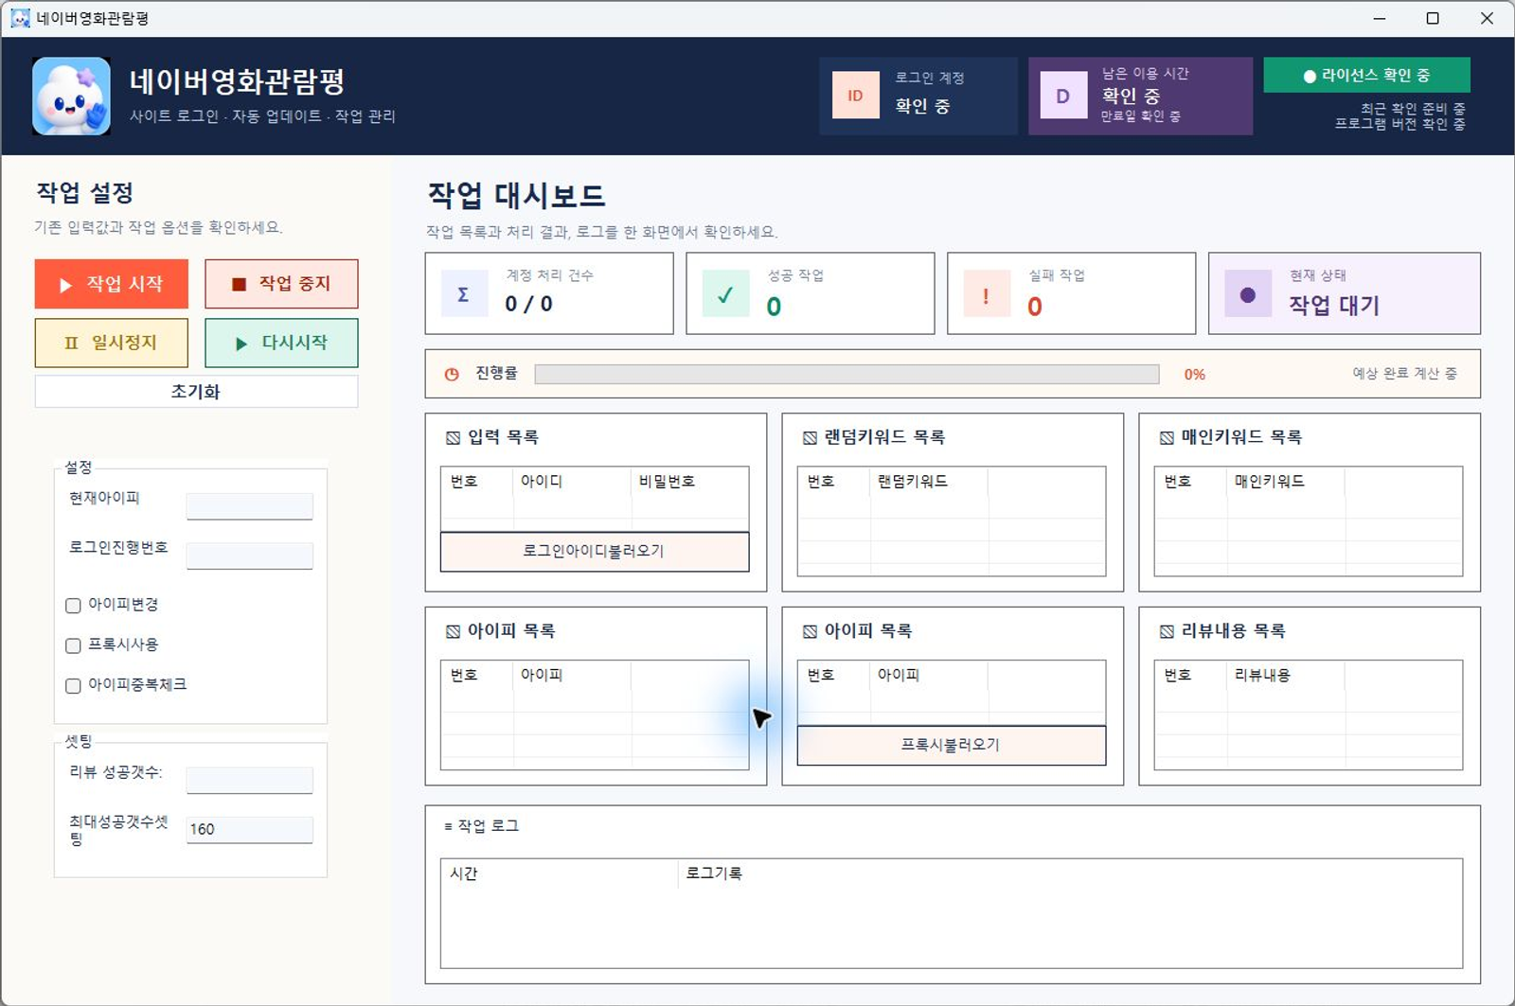The image size is (1515, 1006).
Task: Click the D badge icon for 남은 이용 시간
Action: click(x=1063, y=96)
